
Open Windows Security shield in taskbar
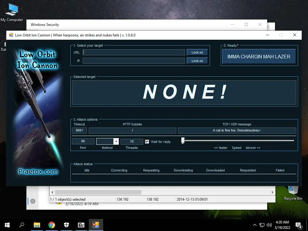tap(66, 225)
